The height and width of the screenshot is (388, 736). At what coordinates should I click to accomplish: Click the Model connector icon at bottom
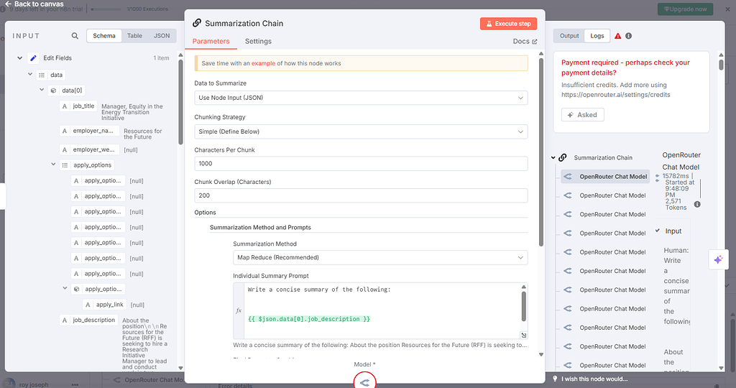pos(364,382)
